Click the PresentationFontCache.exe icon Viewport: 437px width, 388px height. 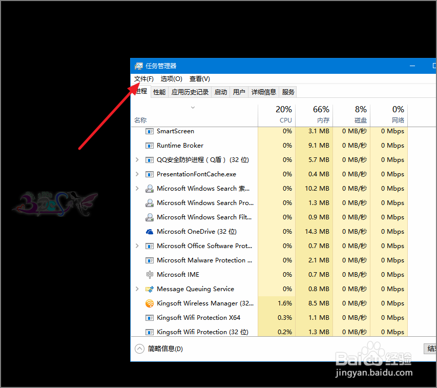(150, 174)
